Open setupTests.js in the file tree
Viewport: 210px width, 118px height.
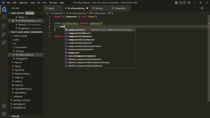pyautogui.click(x=26, y=92)
